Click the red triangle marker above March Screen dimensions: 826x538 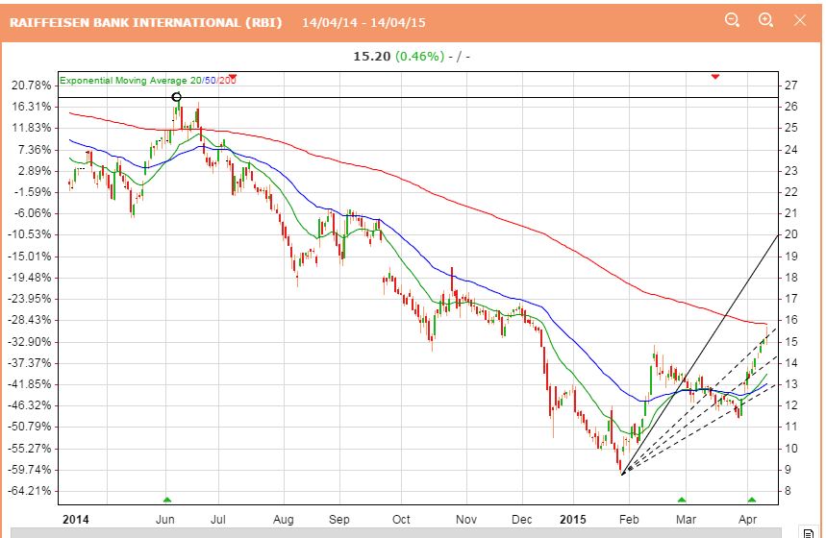tap(714, 76)
